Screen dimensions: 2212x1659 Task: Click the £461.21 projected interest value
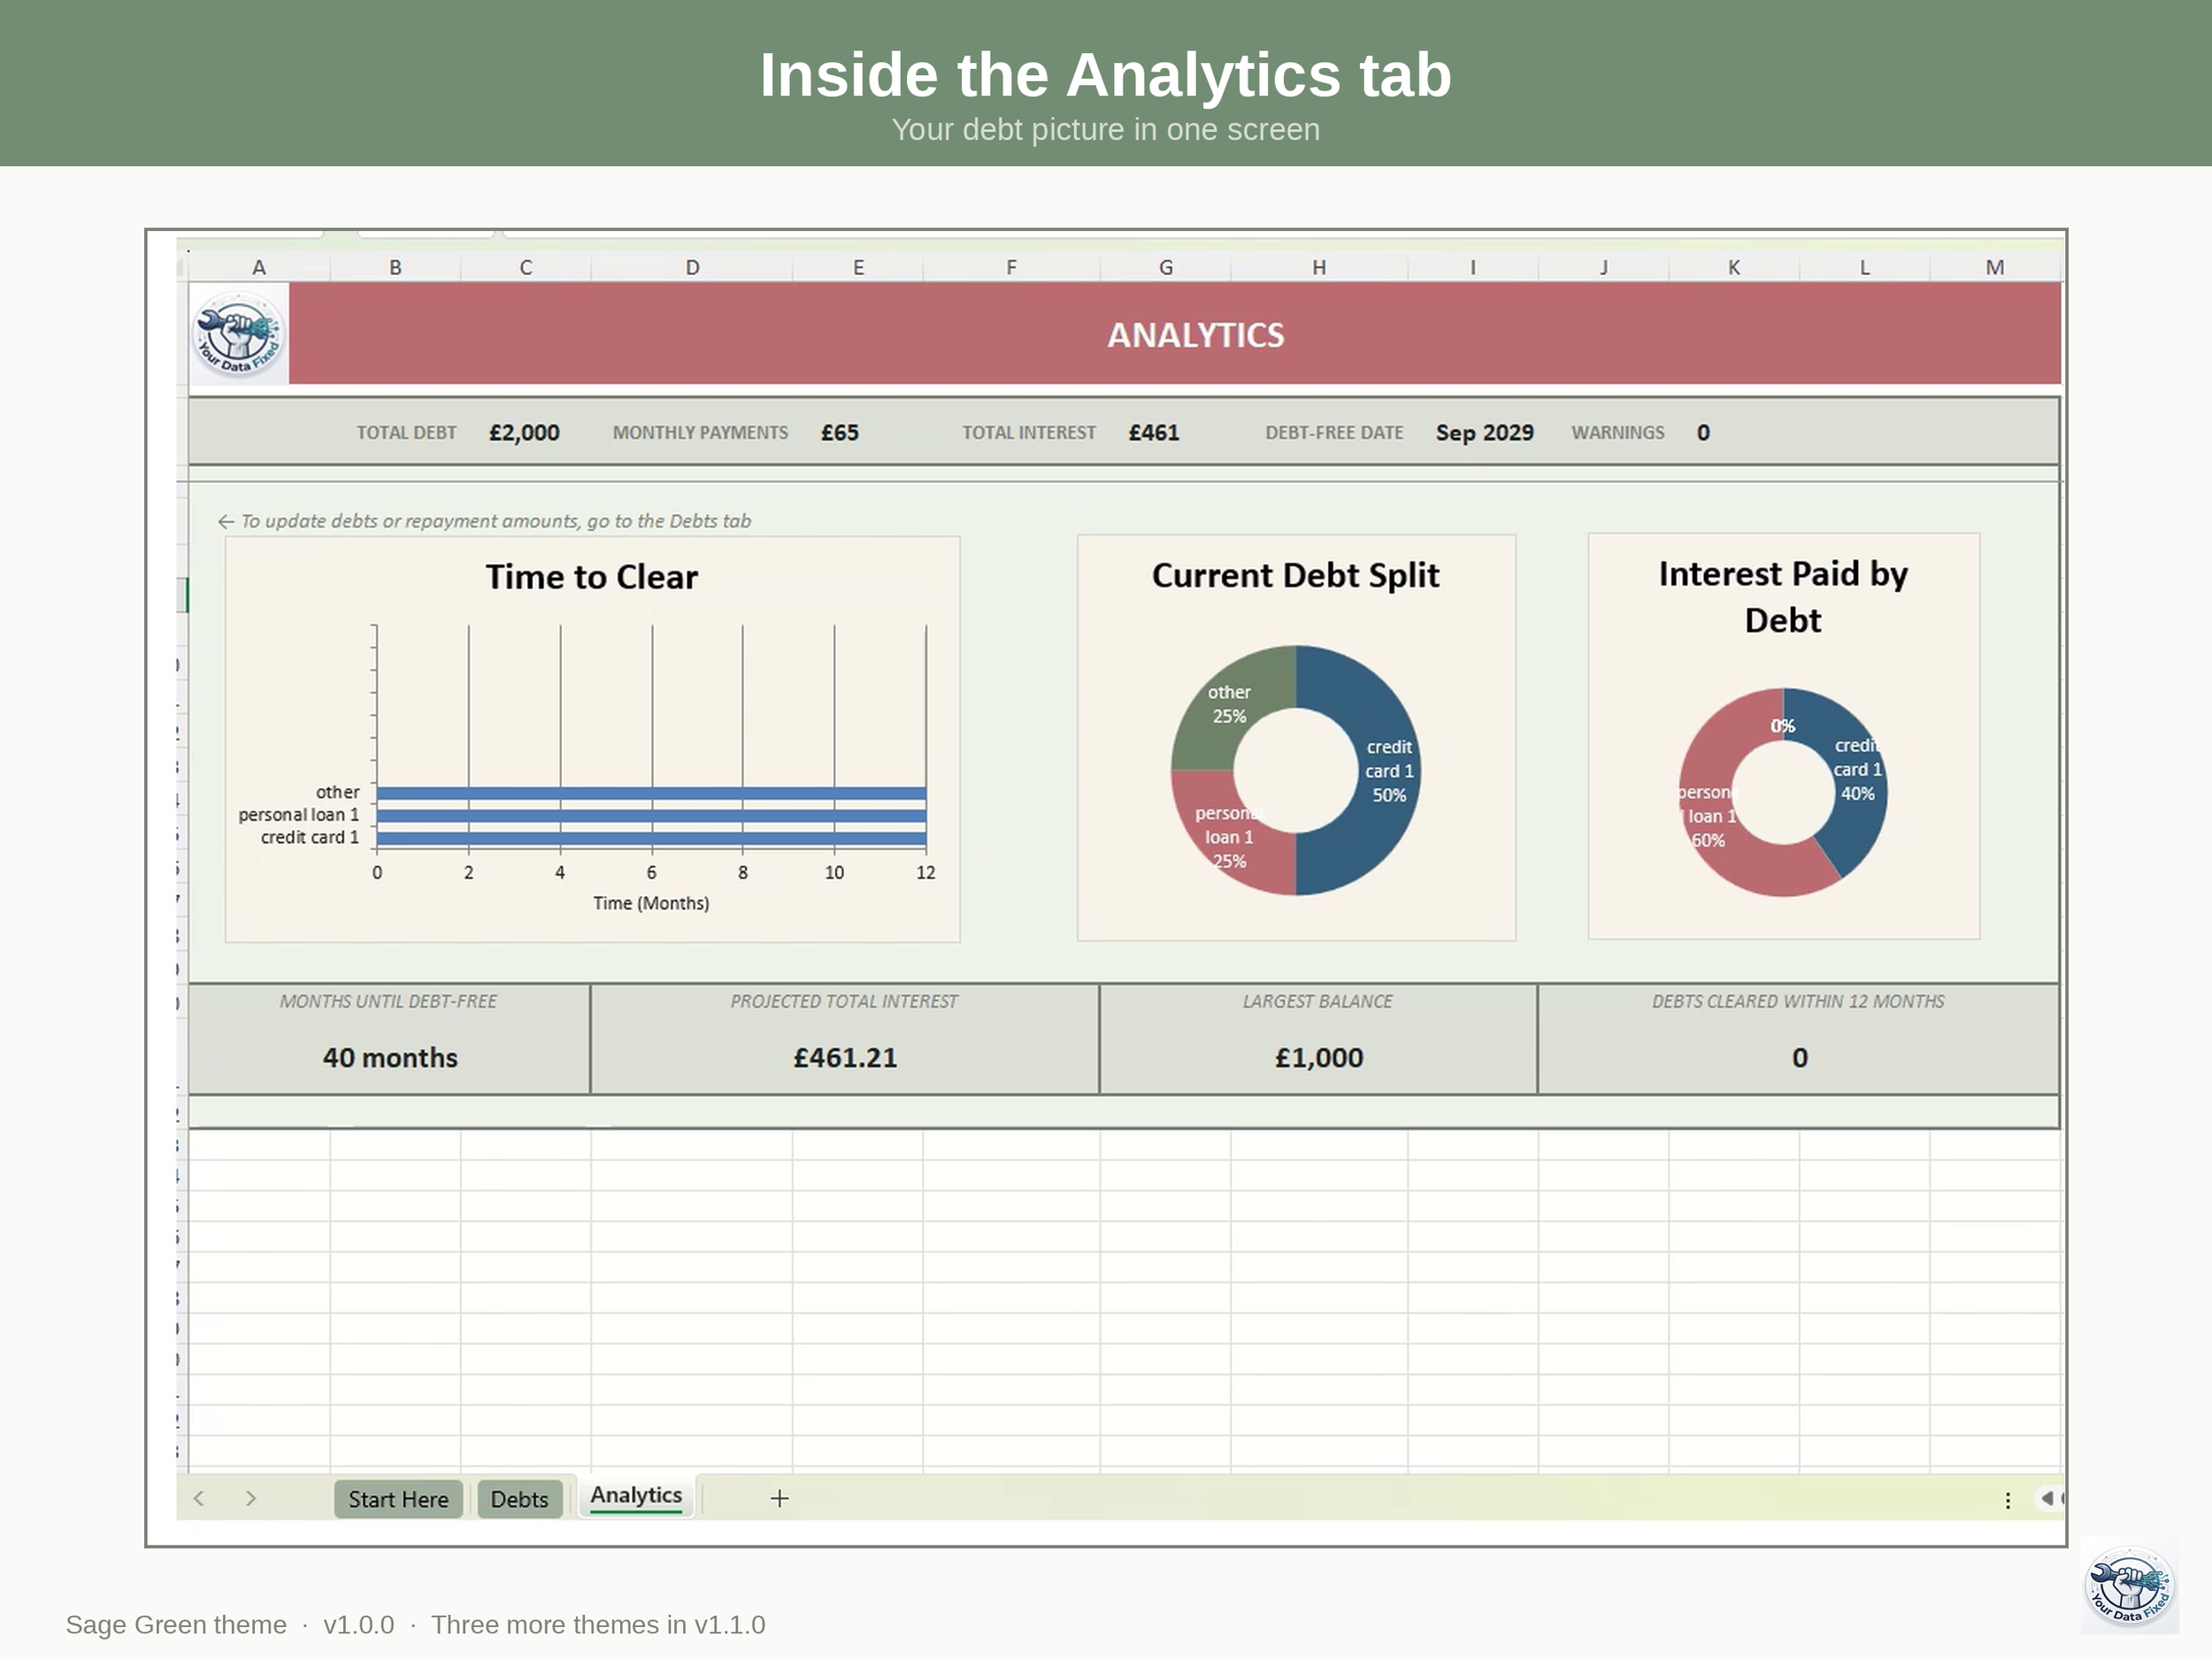(x=845, y=1058)
